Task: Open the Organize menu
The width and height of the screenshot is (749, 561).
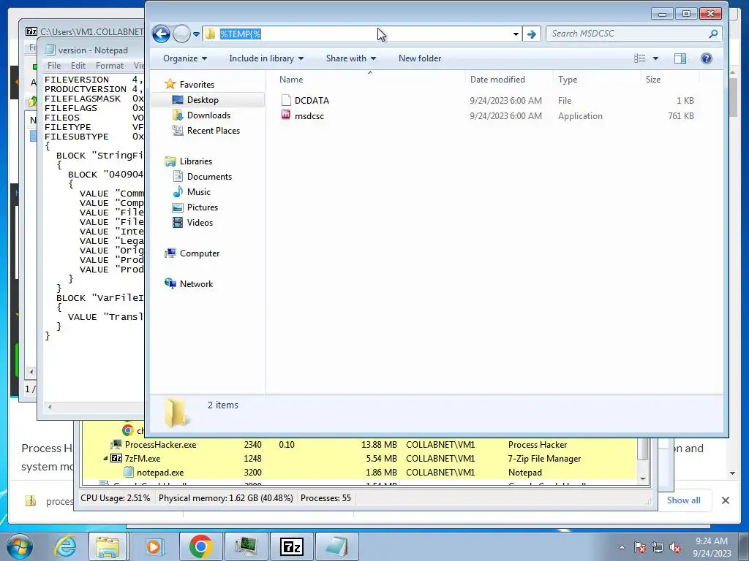Action: (x=185, y=58)
